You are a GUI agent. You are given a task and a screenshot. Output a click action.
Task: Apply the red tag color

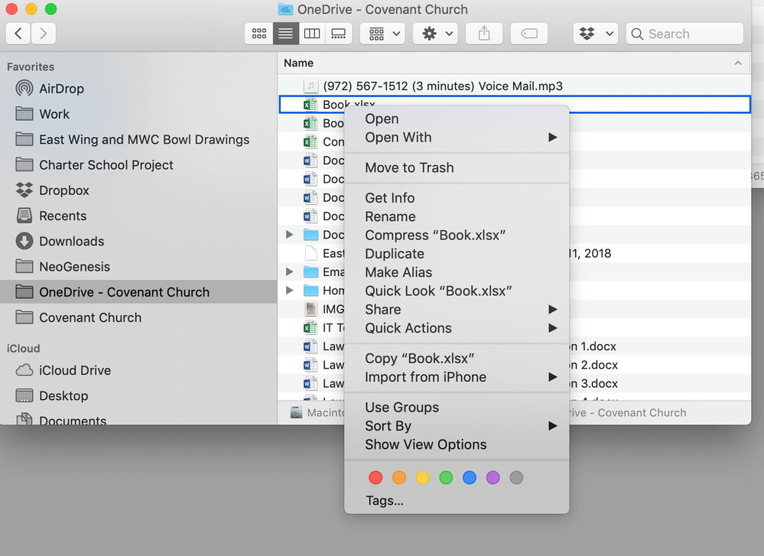click(x=375, y=477)
